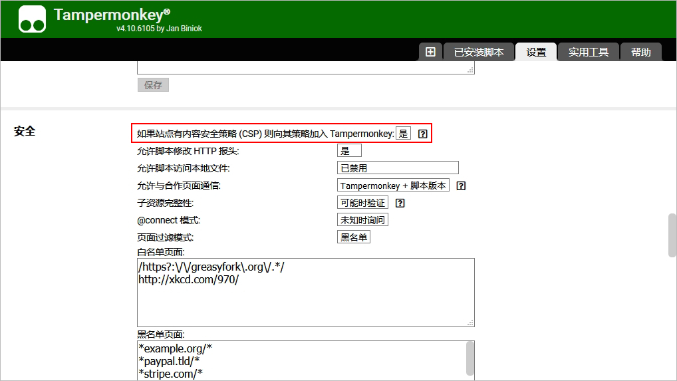This screenshot has height=381, width=677.
Task: Open help icon beside 允许与合作页面通信
Action: click(461, 186)
